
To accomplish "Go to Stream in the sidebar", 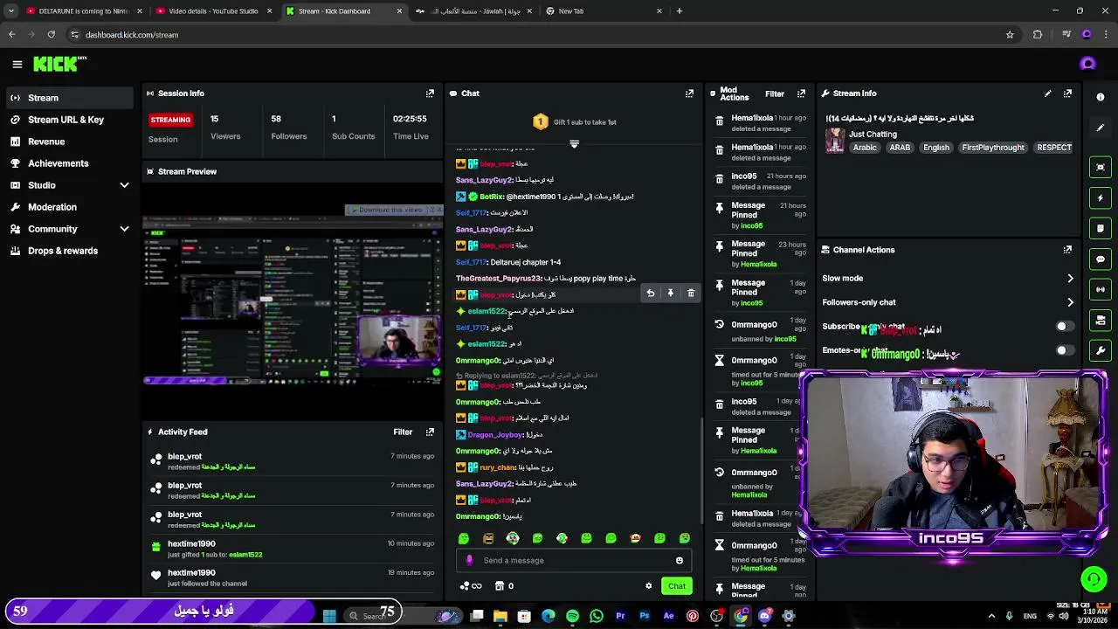I will (x=71, y=98).
